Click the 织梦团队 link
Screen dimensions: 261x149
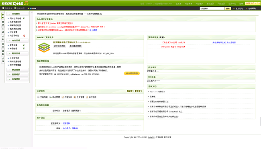coord(66,123)
